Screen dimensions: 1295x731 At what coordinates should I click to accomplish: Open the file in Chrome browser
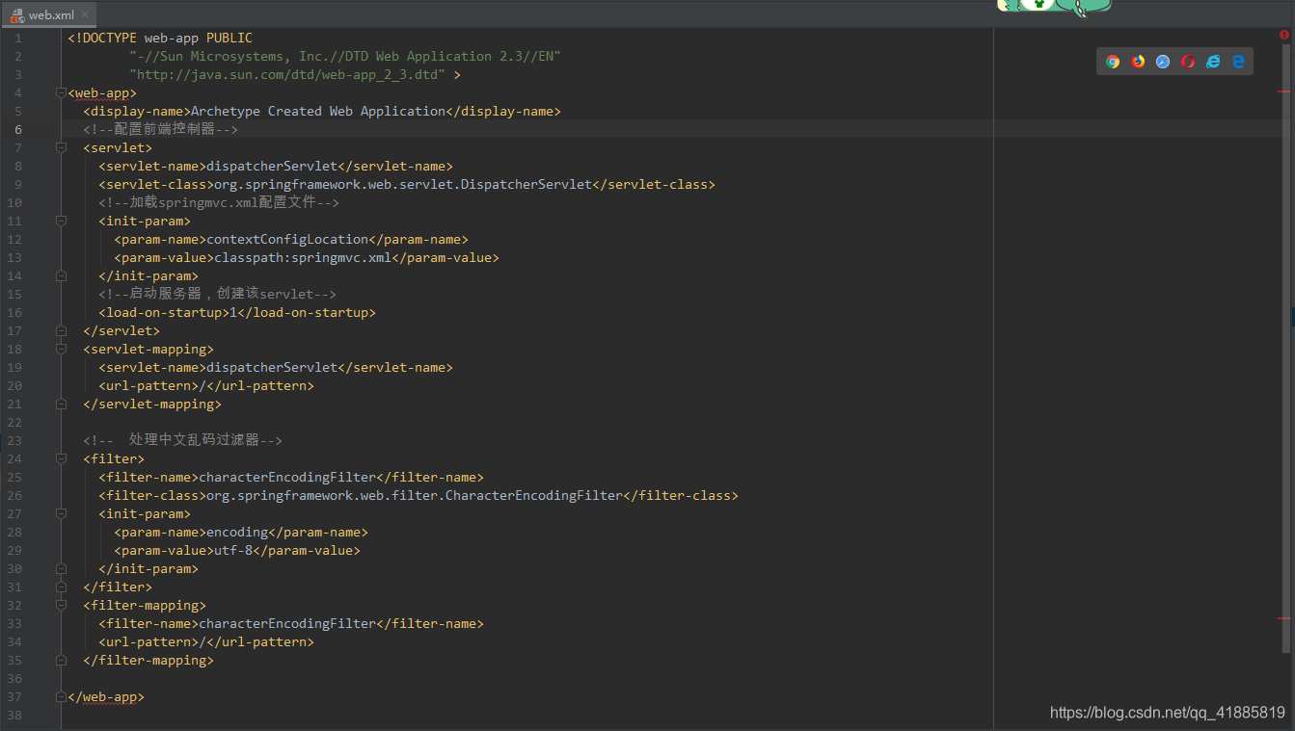(x=1113, y=61)
